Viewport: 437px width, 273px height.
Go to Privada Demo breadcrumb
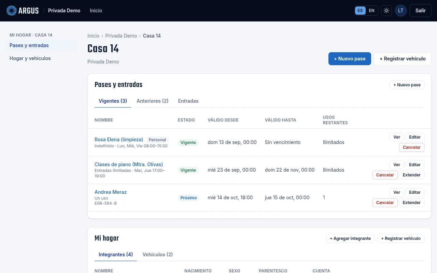pos(121,36)
